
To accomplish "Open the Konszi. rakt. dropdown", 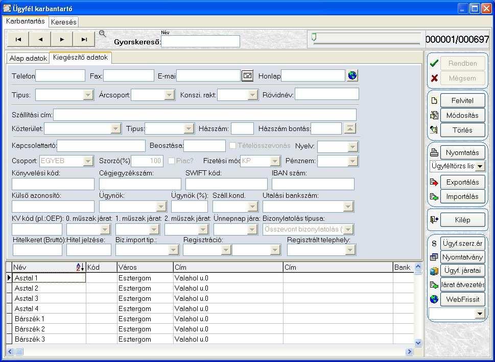I will point(252,94).
